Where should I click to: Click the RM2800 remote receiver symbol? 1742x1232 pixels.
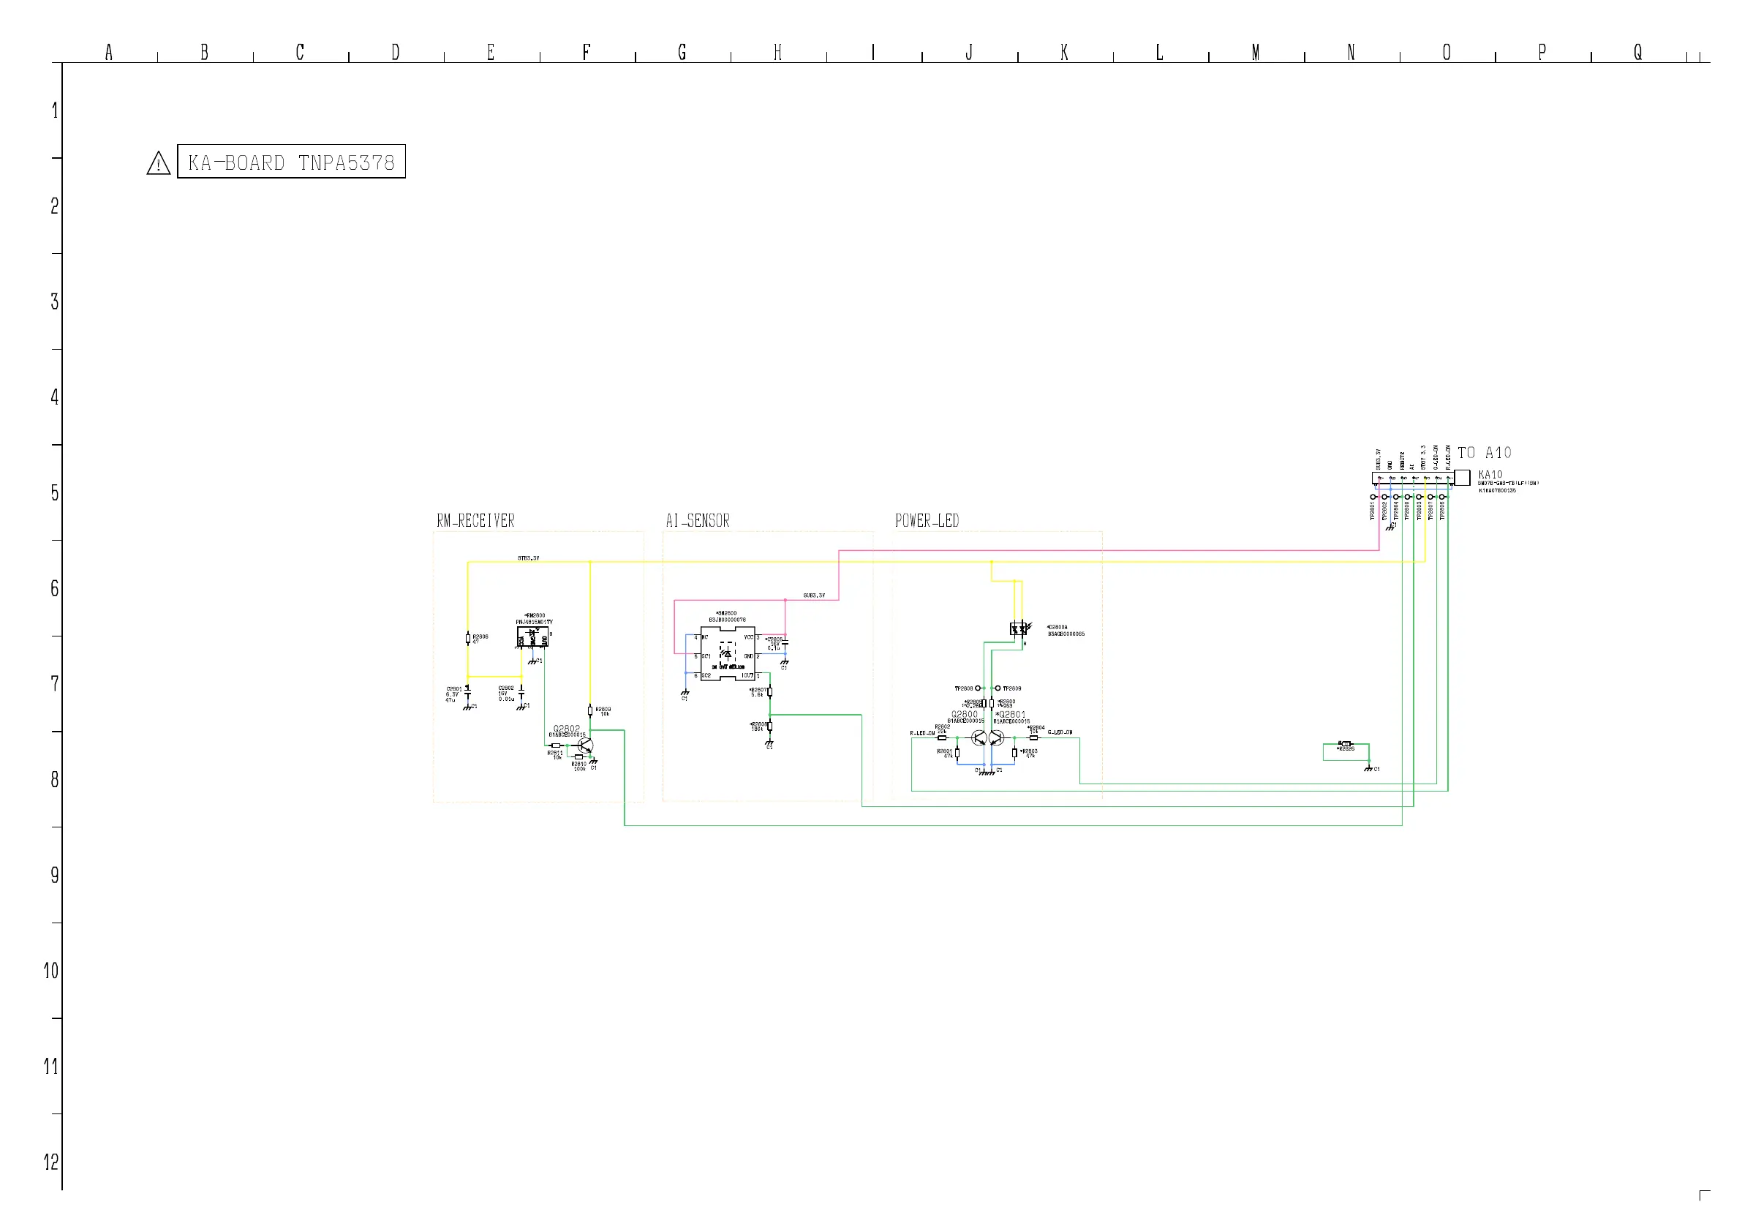tap(532, 636)
